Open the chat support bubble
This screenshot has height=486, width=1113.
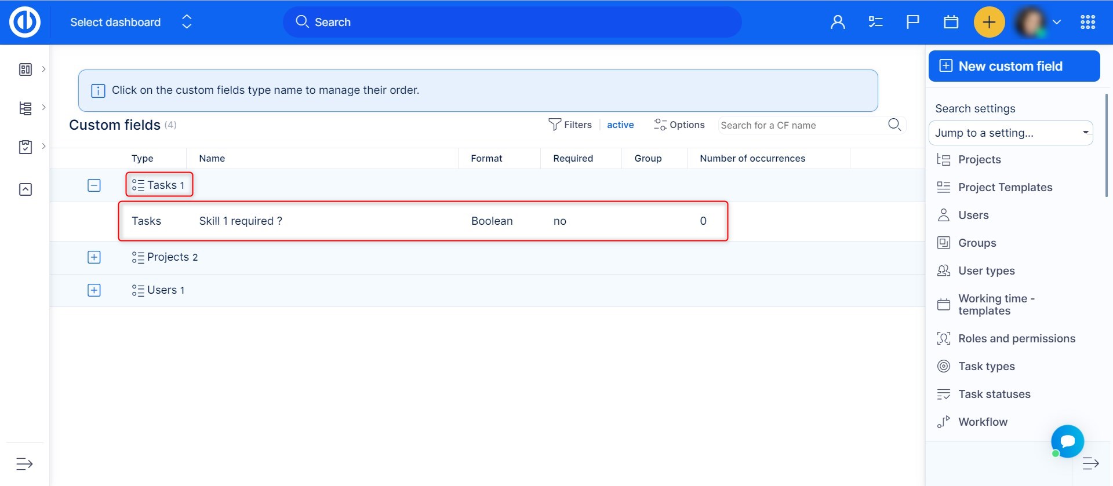pyautogui.click(x=1067, y=441)
